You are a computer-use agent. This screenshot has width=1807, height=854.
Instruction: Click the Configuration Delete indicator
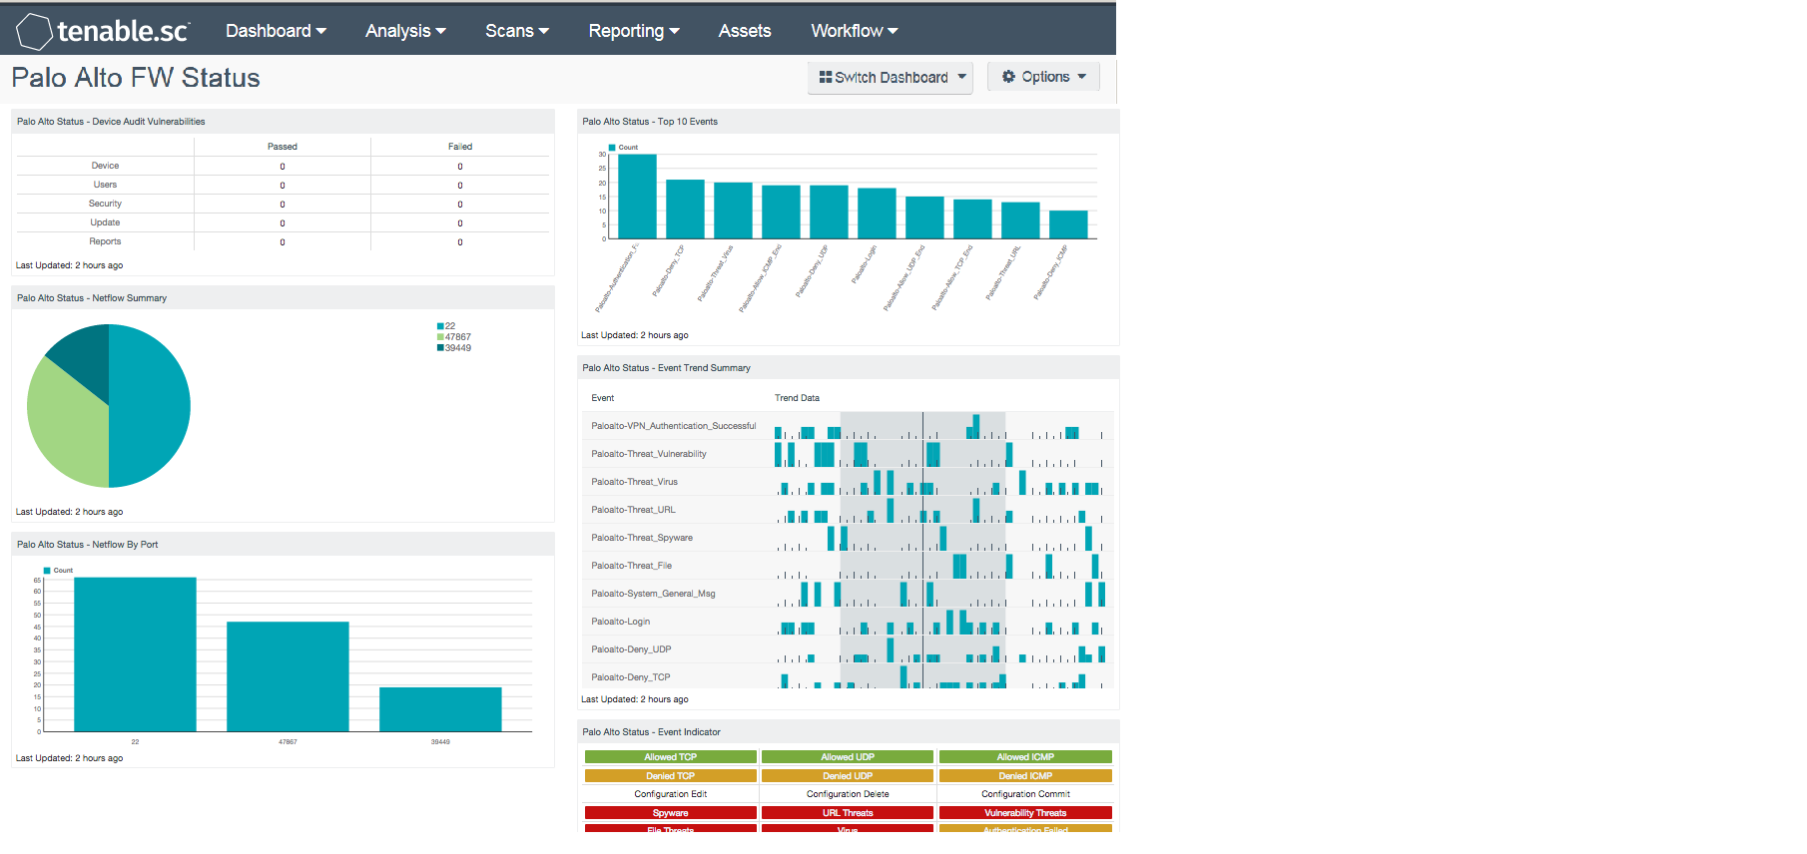(x=848, y=794)
